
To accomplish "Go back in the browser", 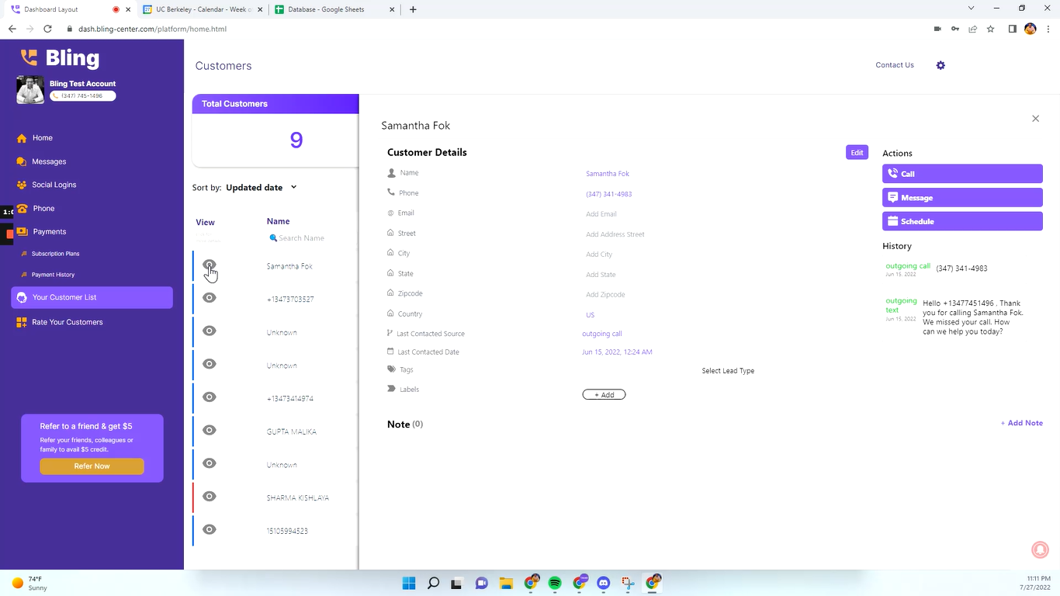I will 12,29.
